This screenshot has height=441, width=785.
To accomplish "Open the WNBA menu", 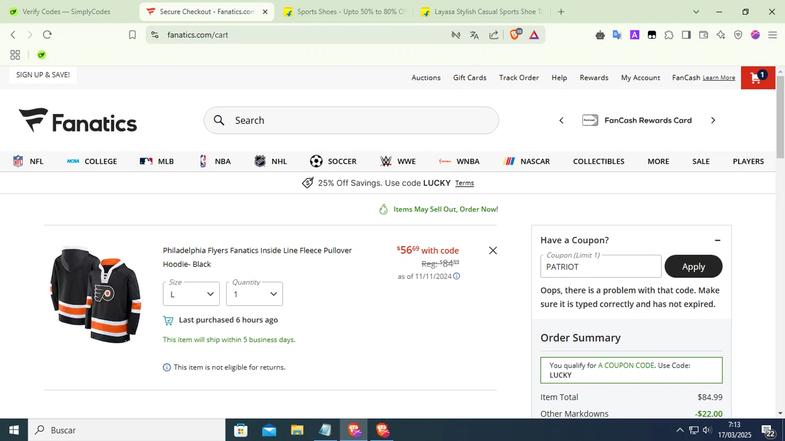I will tap(459, 161).
